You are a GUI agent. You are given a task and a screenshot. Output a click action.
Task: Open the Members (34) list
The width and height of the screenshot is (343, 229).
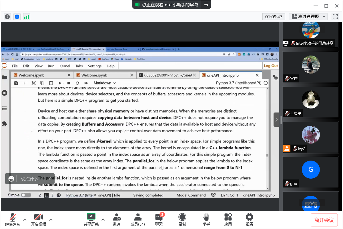pos(137,217)
